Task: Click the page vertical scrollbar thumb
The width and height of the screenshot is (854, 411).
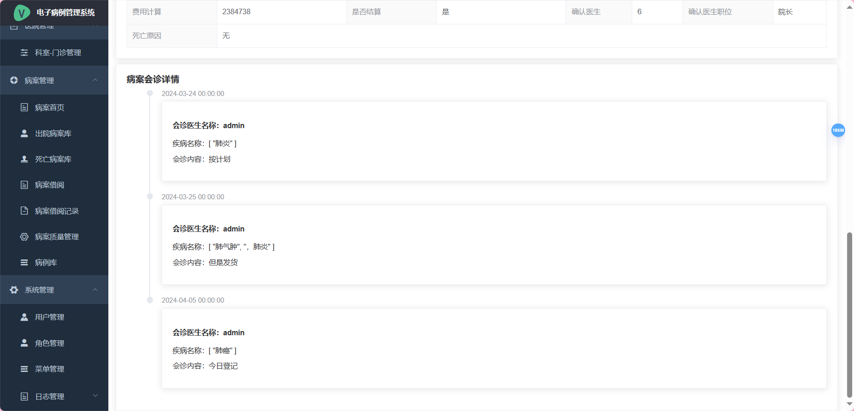Action: [x=849, y=315]
